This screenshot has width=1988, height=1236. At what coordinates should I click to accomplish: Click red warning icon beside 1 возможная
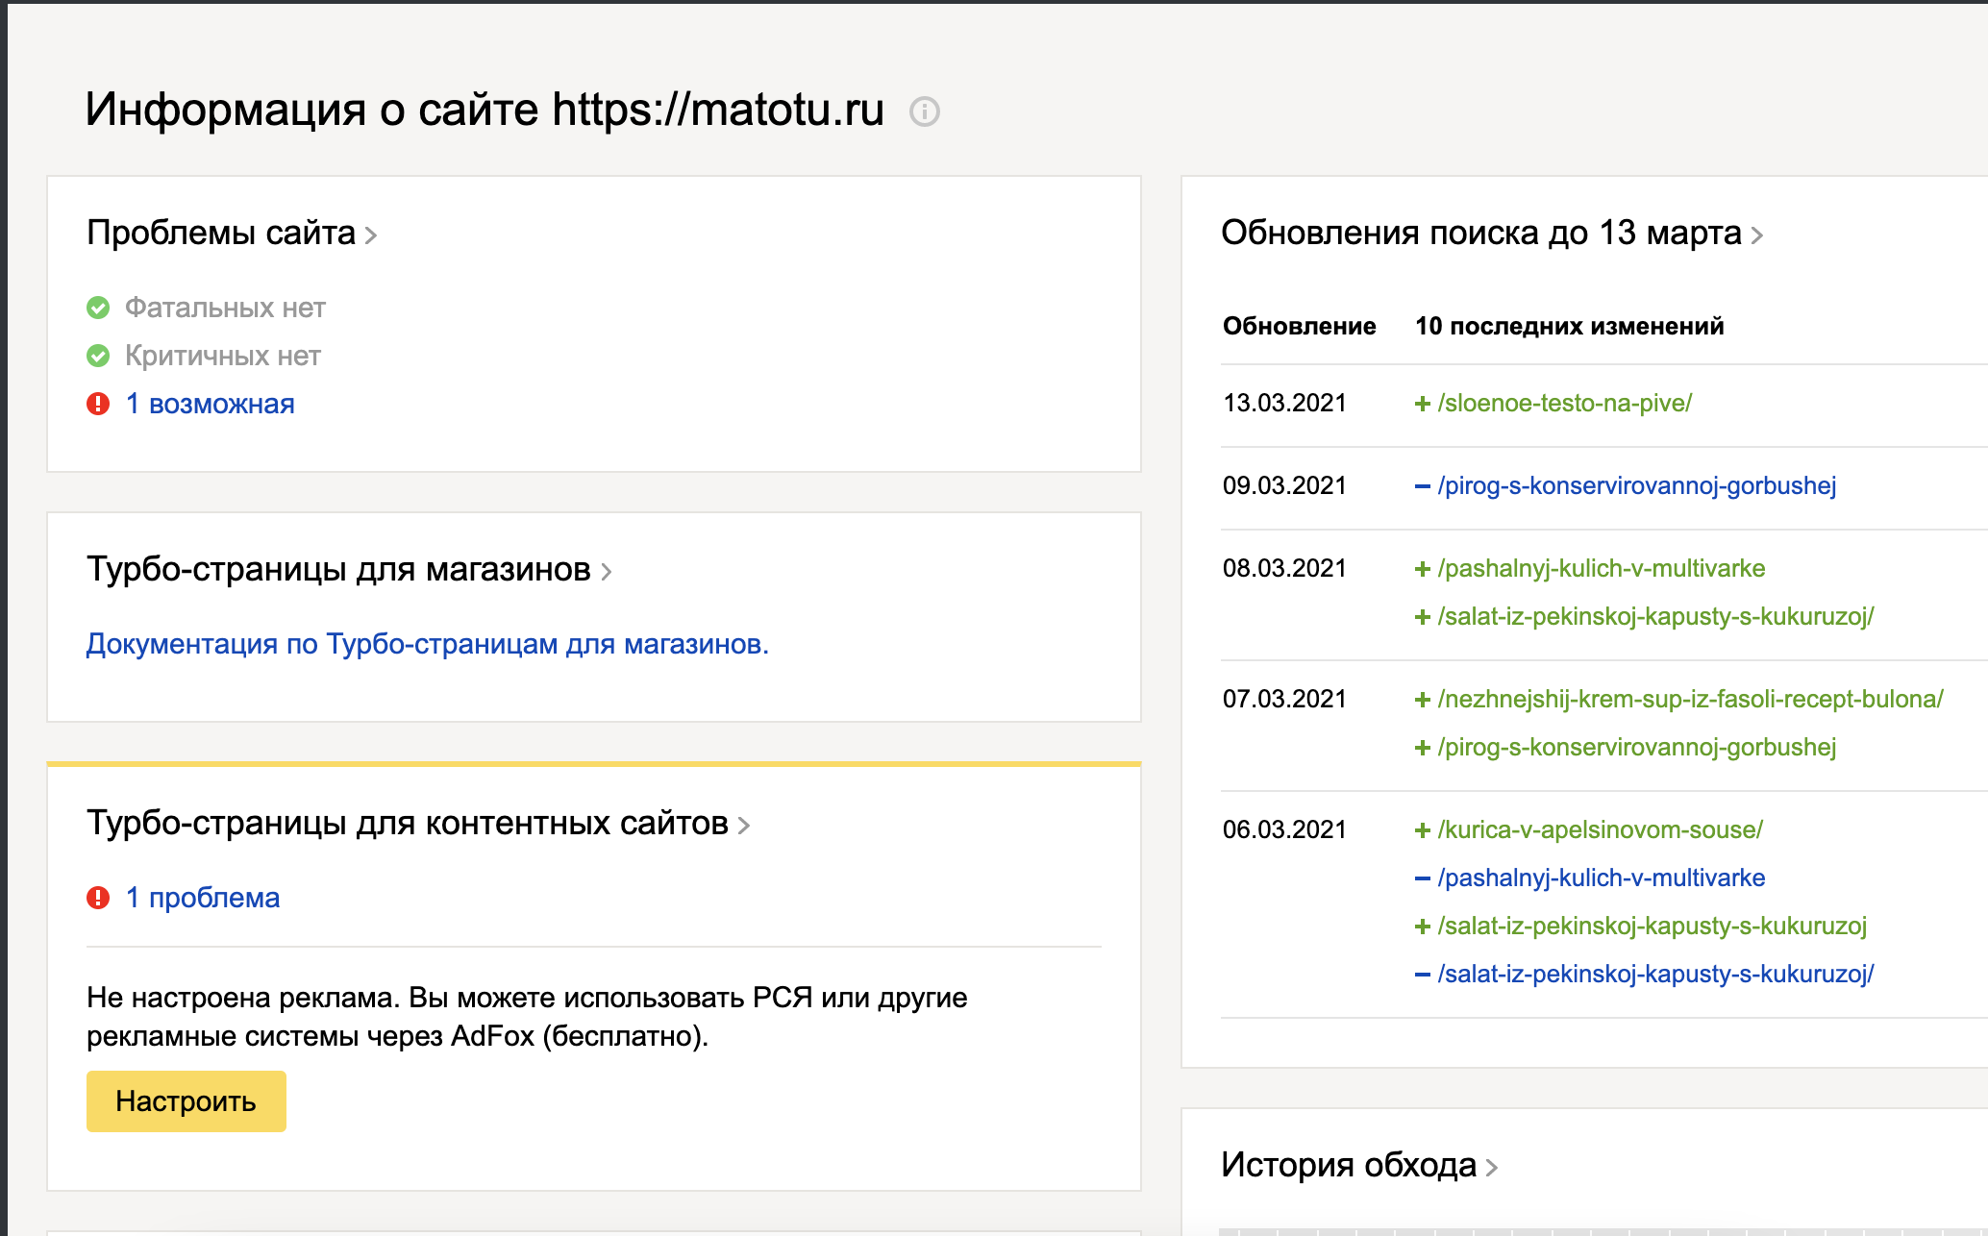coord(98,404)
